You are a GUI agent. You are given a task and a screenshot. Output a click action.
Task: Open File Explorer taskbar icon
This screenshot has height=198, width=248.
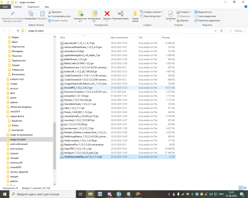point(90,194)
